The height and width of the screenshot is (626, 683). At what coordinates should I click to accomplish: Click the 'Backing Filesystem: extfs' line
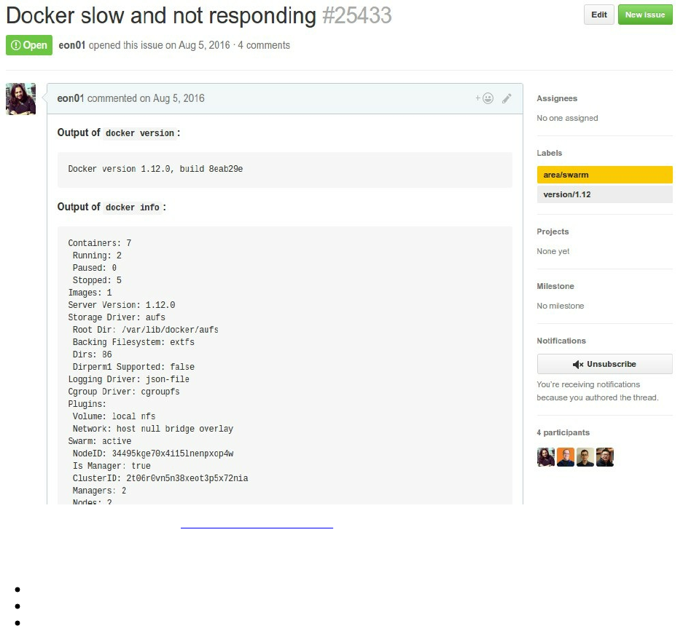[133, 342]
